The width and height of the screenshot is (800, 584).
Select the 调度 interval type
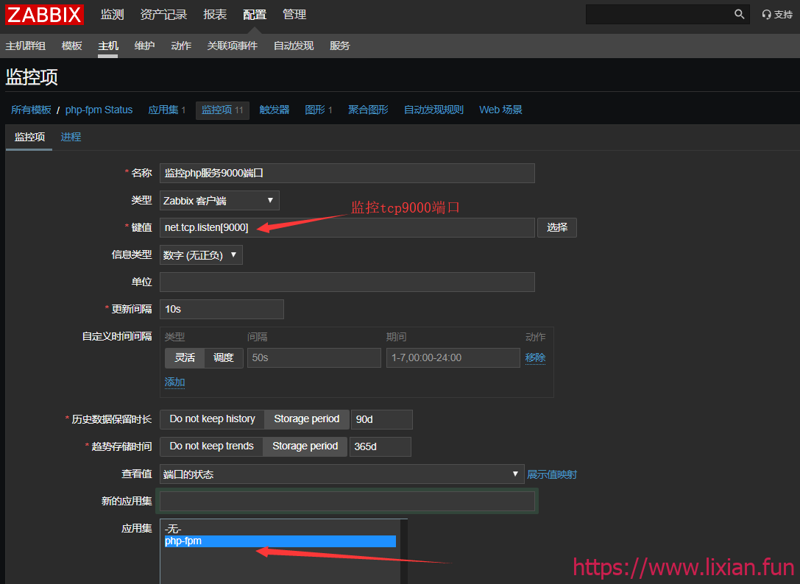pos(224,357)
